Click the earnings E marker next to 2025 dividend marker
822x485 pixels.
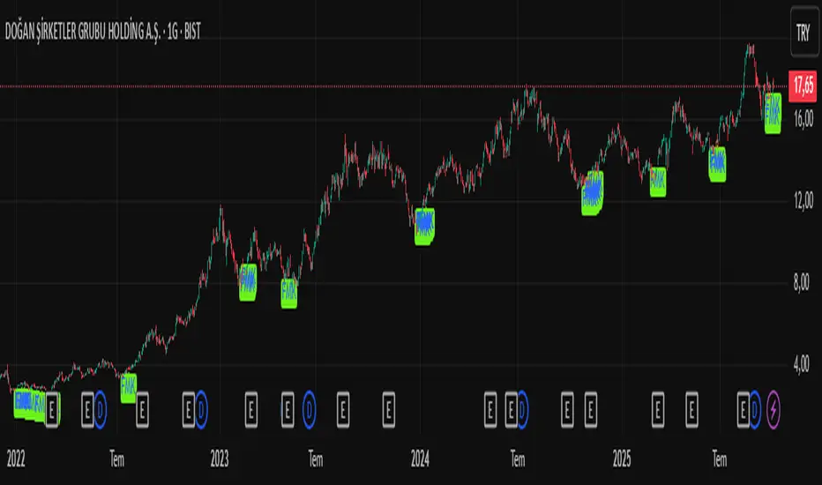pyautogui.click(x=743, y=410)
